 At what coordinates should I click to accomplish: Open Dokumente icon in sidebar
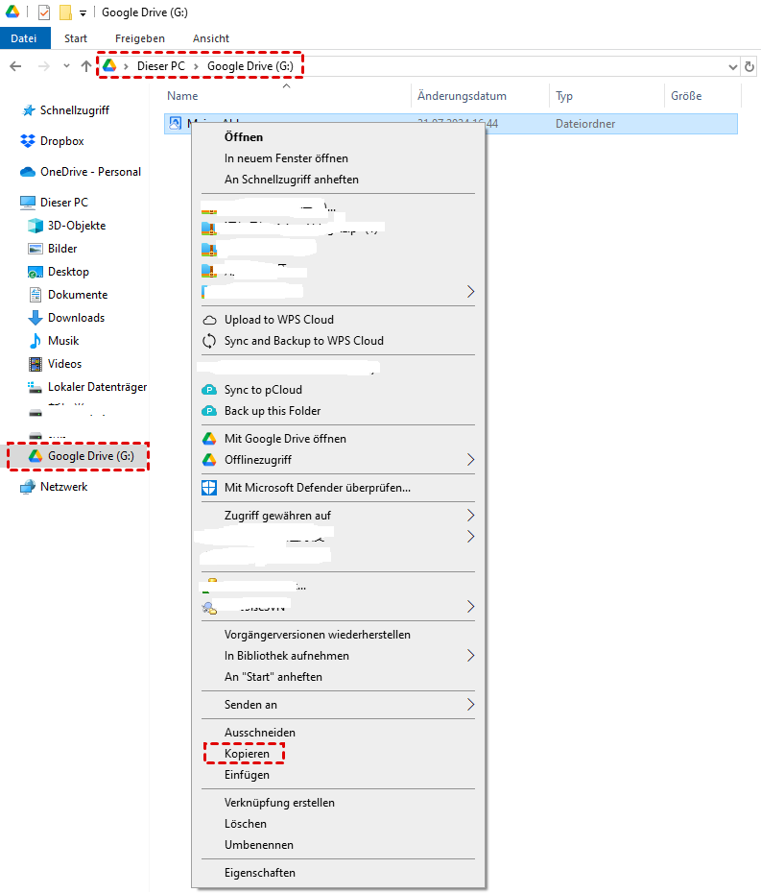pyautogui.click(x=36, y=295)
